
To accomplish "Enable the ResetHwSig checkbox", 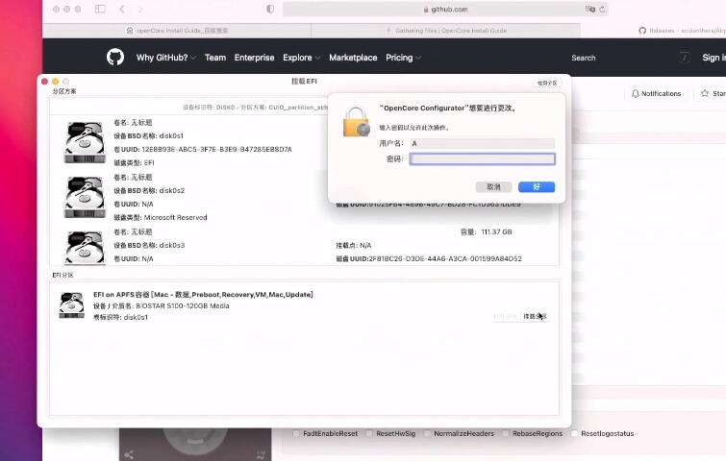I will [369, 433].
